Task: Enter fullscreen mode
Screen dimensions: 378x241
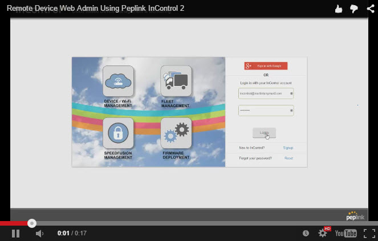Action: (369, 233)
